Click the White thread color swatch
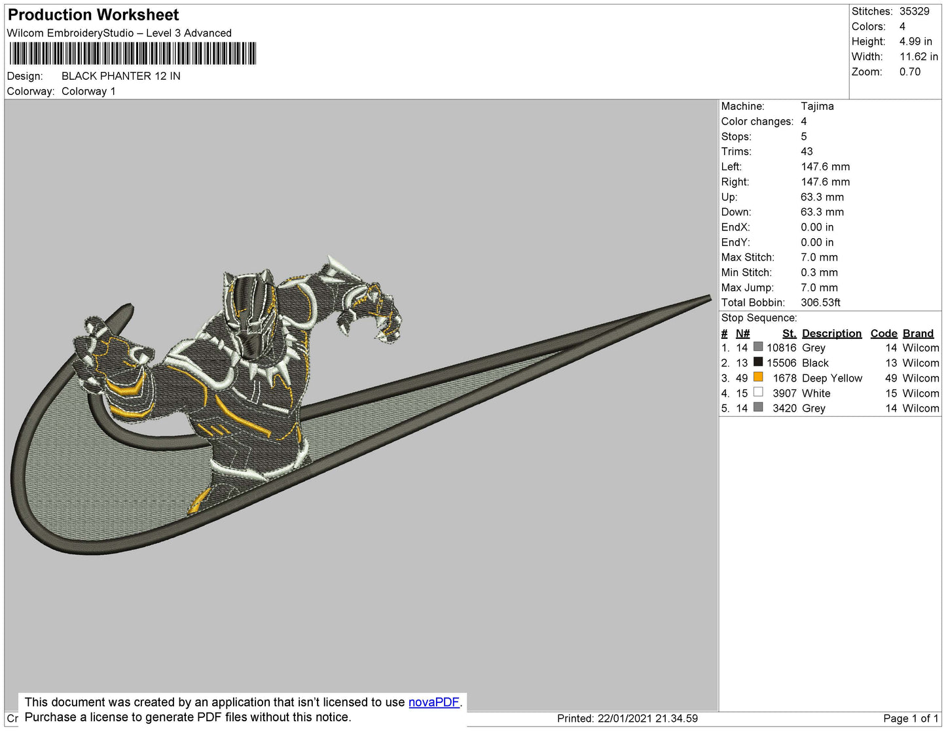 coord(758,393)
